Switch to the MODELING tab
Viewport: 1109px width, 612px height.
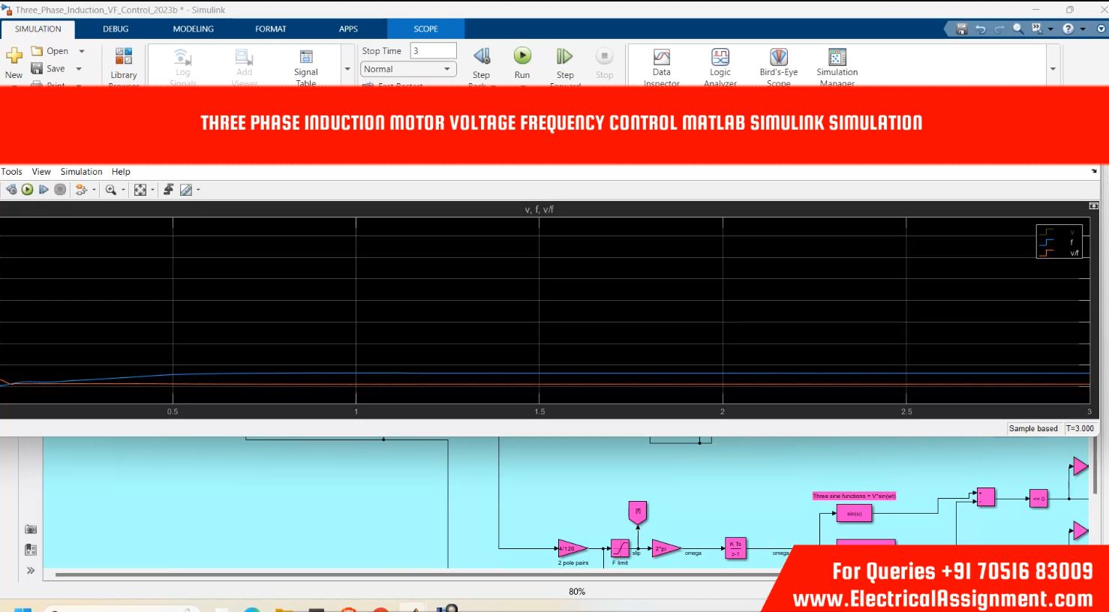coord(194,28)
